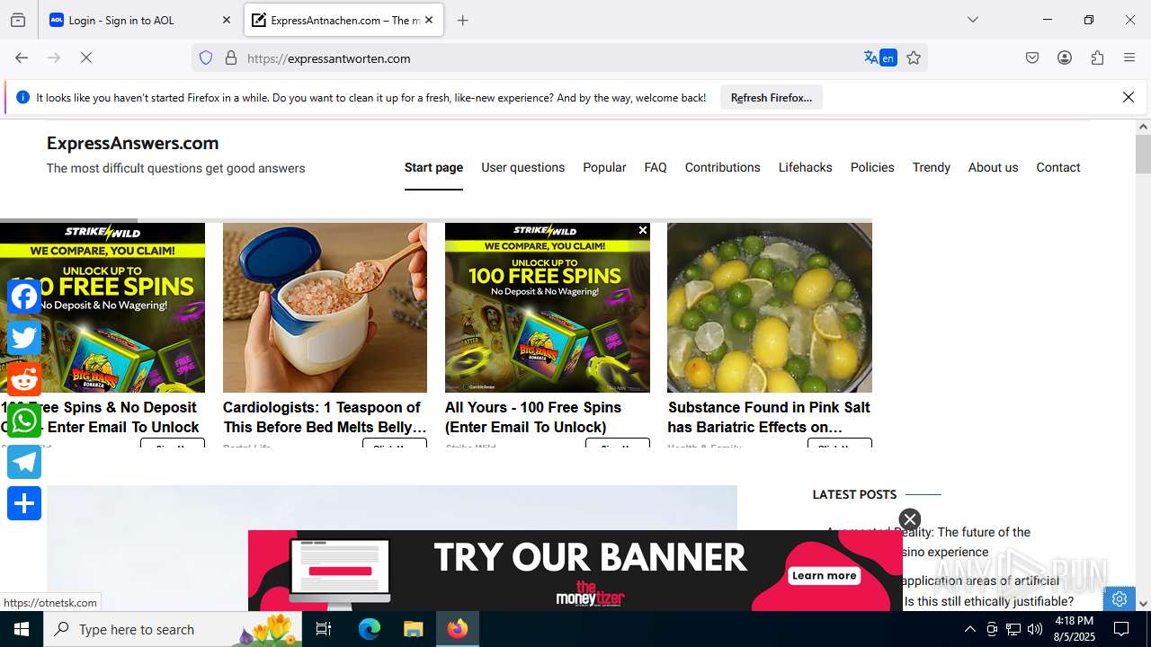Go back to previous page

pyautogui.click(x=22, y=58)
